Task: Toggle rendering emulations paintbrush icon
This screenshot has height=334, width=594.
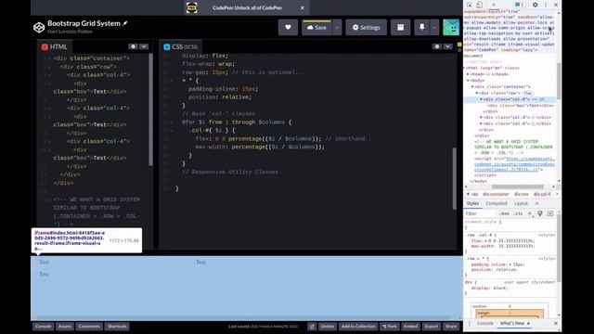Action: tap(540, 214)
